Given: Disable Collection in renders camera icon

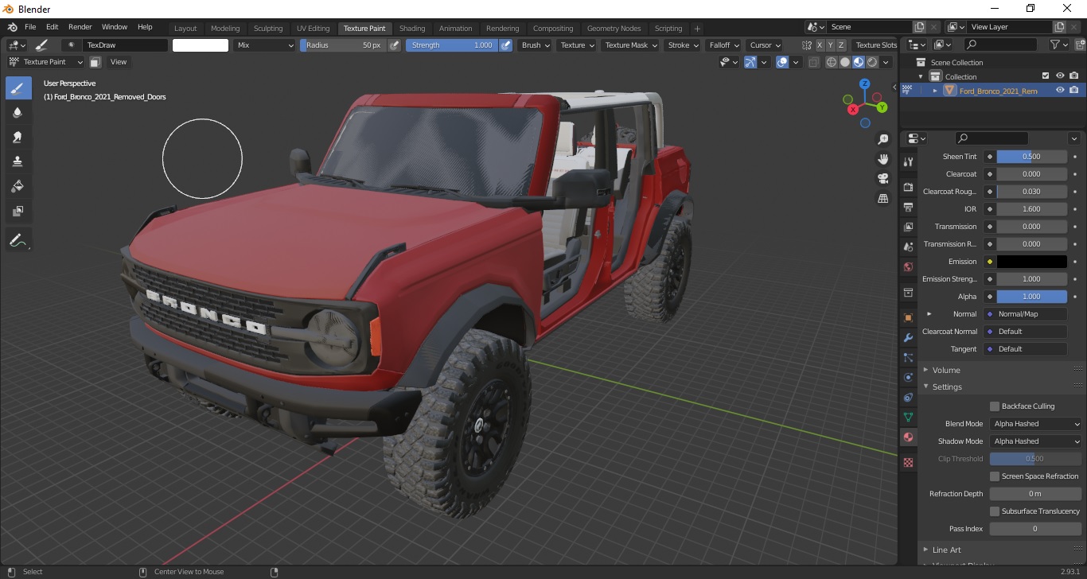Looking at the screenshot, I should click(x=1074, y=76).
